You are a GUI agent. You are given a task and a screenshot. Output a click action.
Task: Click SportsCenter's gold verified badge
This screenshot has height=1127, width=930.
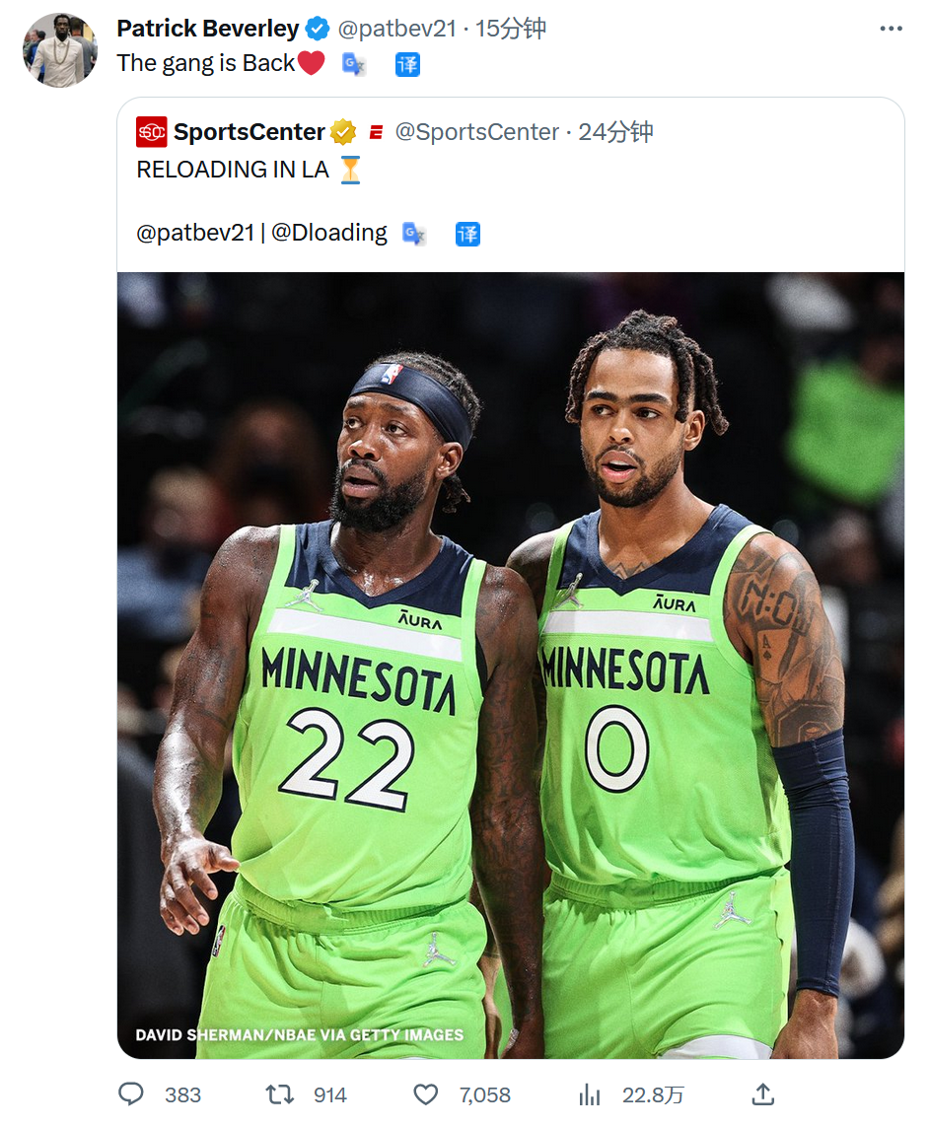tap(343, 132)
